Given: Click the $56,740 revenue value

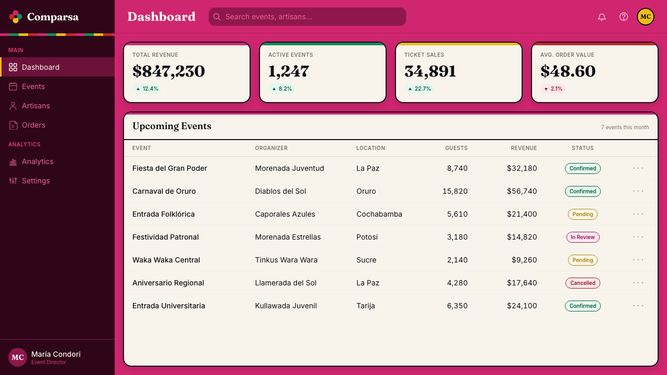Looking at the screenshot, I should (522, 191).
